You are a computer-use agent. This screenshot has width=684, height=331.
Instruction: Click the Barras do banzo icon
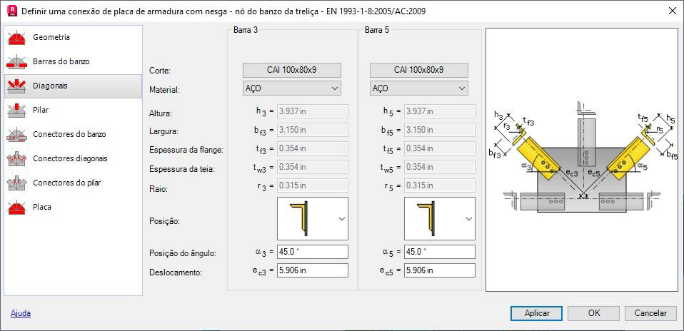coord(17,62)
